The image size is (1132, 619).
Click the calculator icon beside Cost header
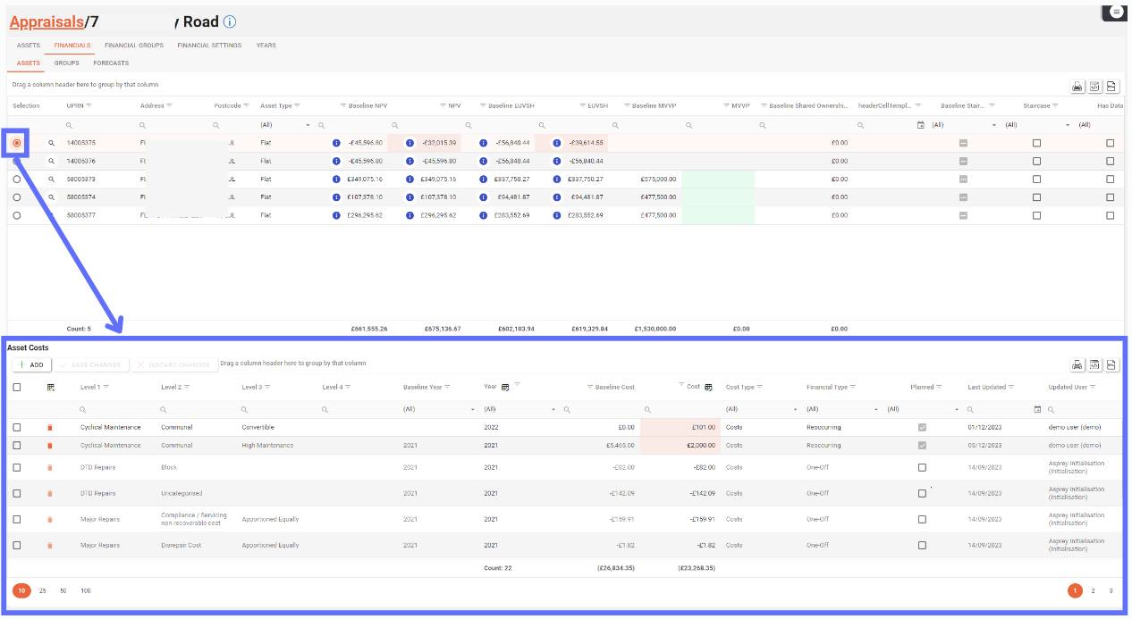tap(709, 387)
